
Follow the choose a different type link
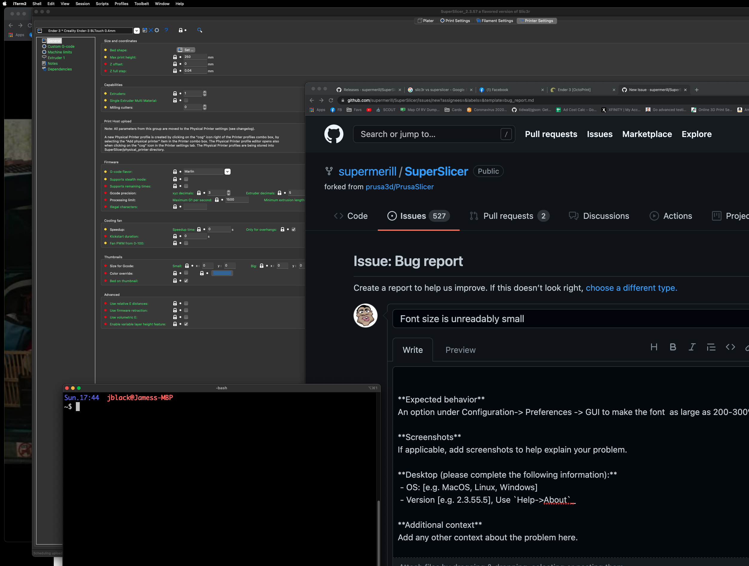(631, 288)
